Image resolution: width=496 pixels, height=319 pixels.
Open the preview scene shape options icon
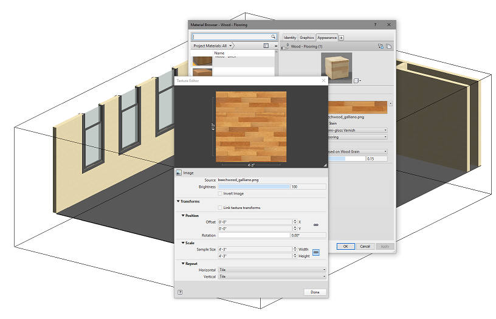(357, 81)
